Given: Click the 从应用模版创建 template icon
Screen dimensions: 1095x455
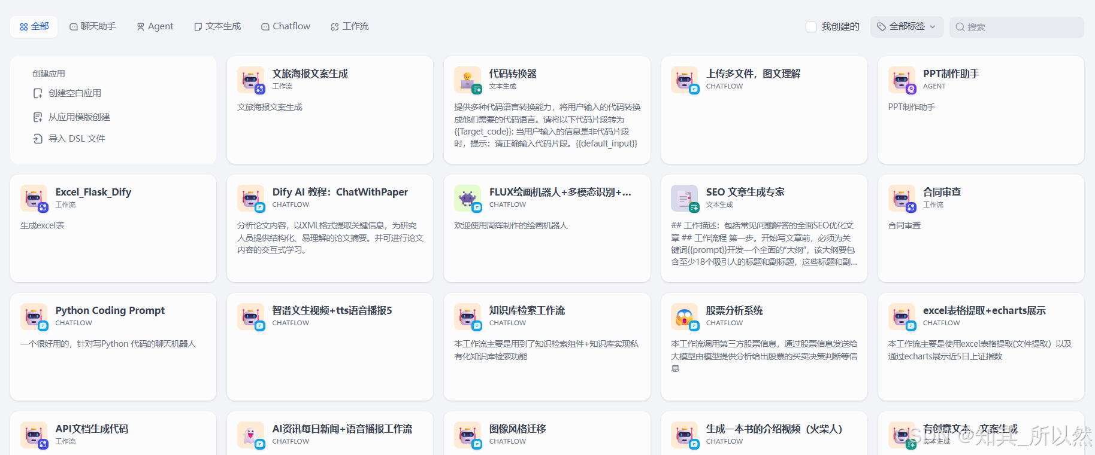Looking at the screenshot, I should (38, 117).
